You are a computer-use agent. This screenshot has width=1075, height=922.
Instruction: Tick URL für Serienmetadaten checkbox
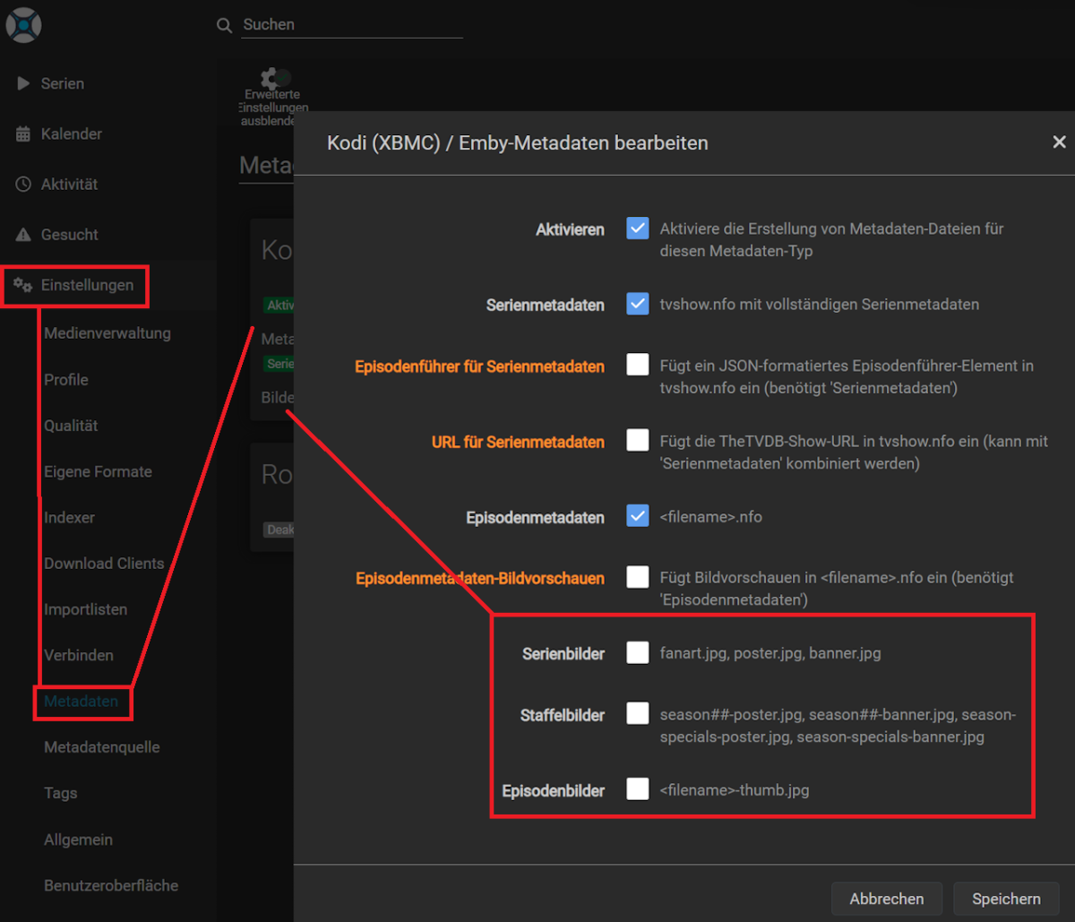tap(637, 441)
